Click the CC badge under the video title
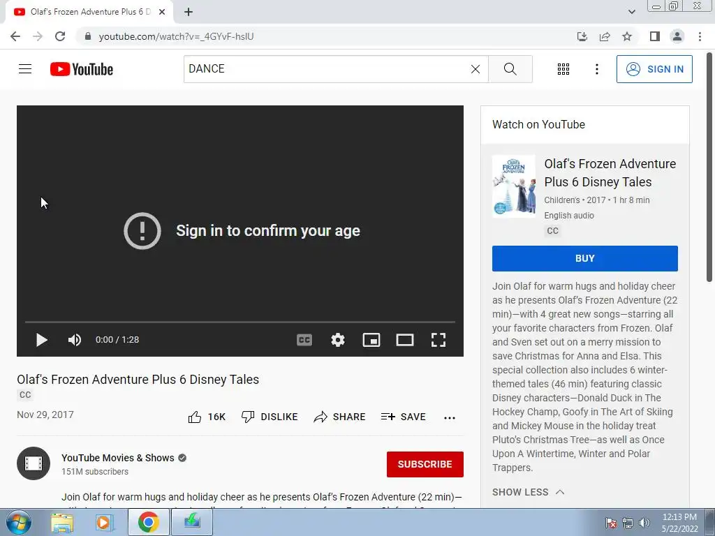This screenshot has height=536, width=715. [x=25, y=395]
